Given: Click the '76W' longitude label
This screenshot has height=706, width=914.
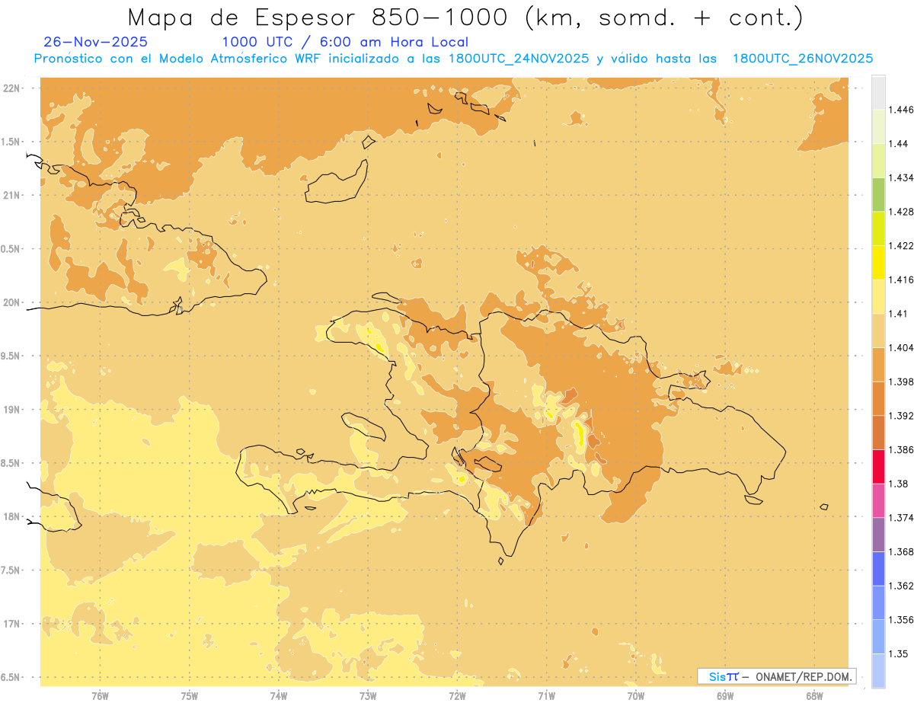Looking at the screenshot, I should [x=100, y=696].
